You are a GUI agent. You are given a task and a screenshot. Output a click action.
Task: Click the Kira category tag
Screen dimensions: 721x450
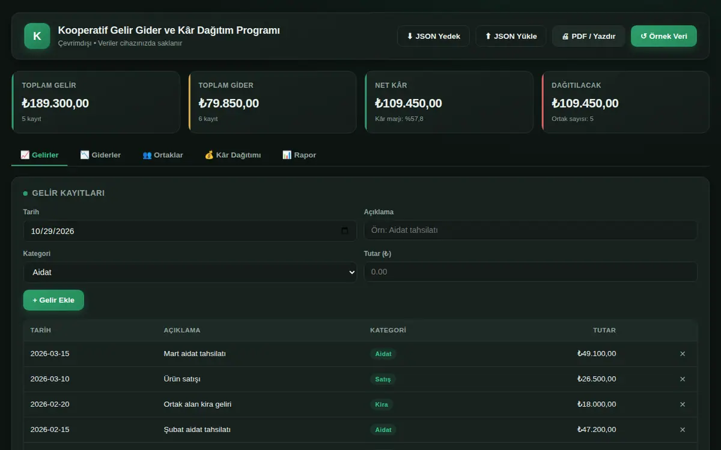click(x=382, y=404)
